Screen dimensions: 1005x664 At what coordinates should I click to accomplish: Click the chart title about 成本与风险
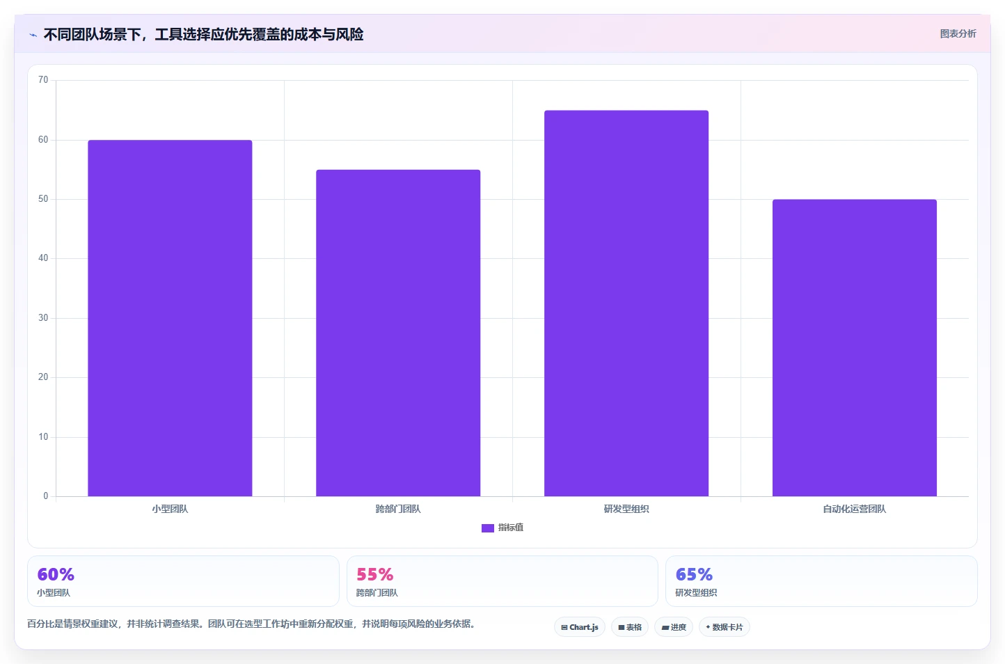203,34
